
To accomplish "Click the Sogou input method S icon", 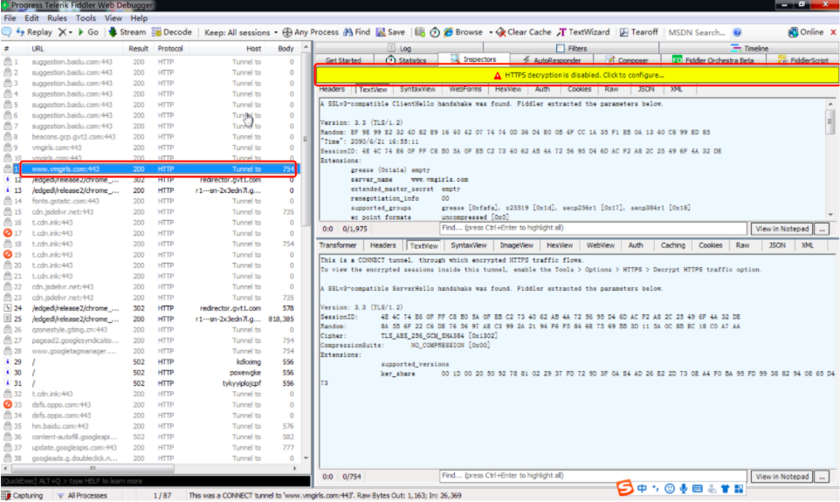I will click(624, 488).
